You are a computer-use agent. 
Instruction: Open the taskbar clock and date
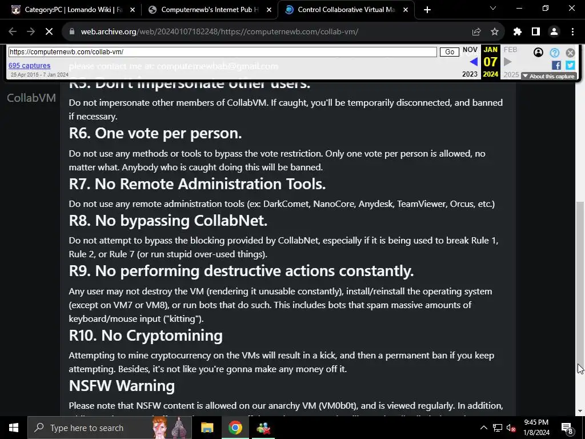click(536, 428)
